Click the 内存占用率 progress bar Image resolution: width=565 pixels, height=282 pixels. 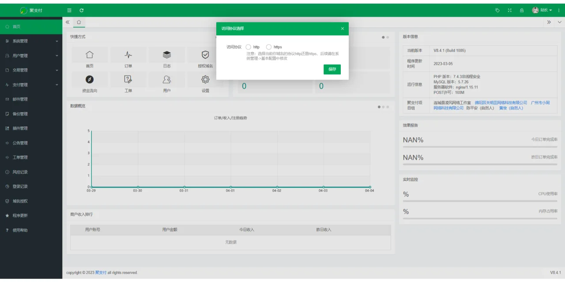click(x=480, y=218)
